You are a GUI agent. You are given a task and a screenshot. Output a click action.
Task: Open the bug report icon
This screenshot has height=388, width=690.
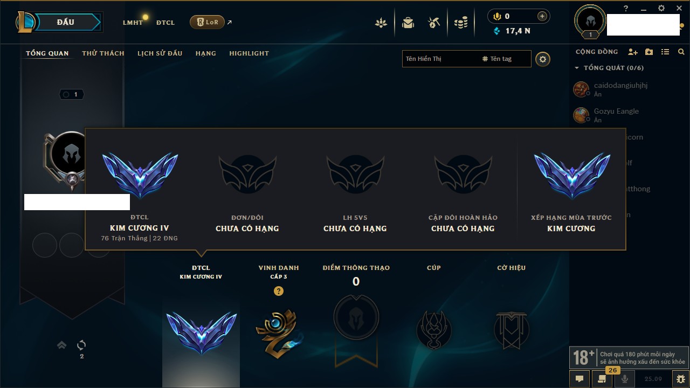(x=681, y=379)
